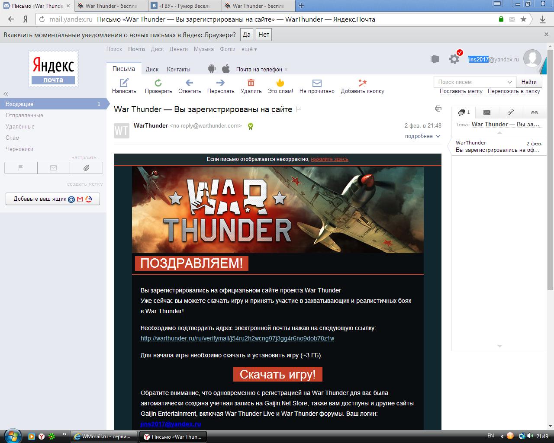Show hidden system tray icons arrow

pyautogui.click(x=502, y=436)
